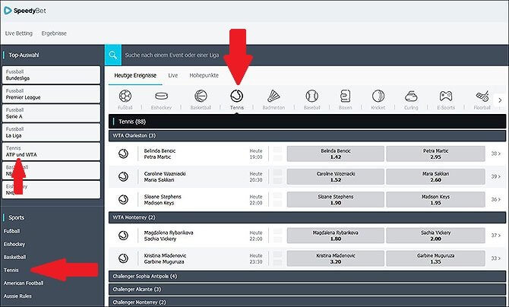509x307 pixels.
Task: Switch to the Höhepunkte tab
Action: [204, 75]
